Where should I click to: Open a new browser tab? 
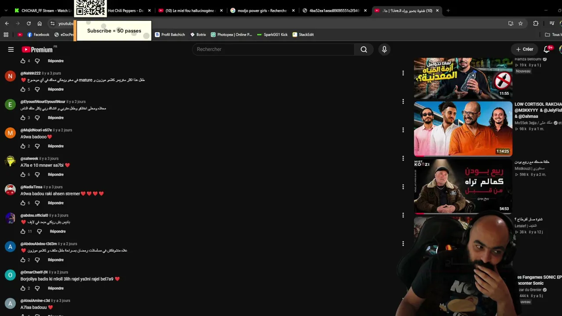coord(448,11)
